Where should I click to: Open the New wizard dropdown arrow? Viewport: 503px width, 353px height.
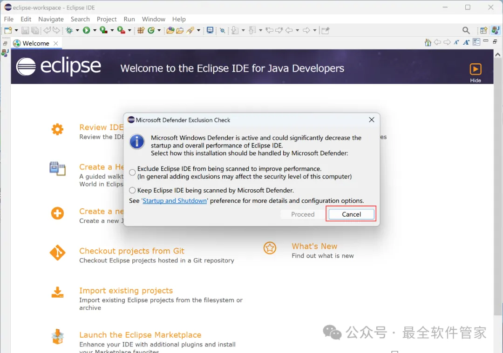[16, 30]
